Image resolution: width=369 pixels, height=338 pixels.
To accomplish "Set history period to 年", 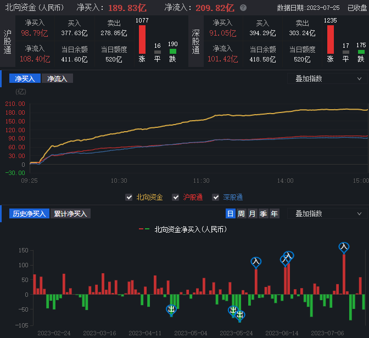I will [x=274, y=213].
